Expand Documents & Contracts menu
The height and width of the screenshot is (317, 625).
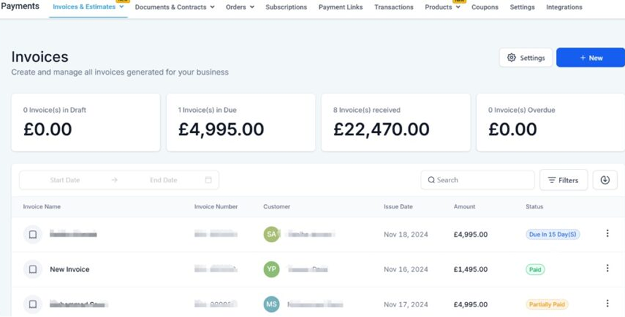(x=174, y=7)
